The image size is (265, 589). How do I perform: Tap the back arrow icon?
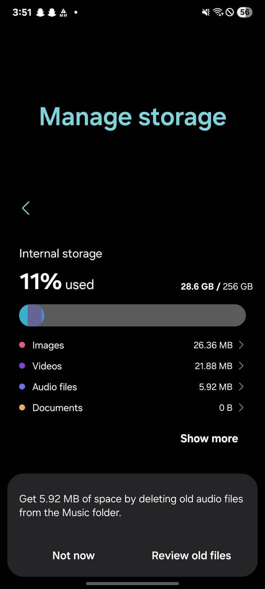pyautogui.click(x=26, y=208)
